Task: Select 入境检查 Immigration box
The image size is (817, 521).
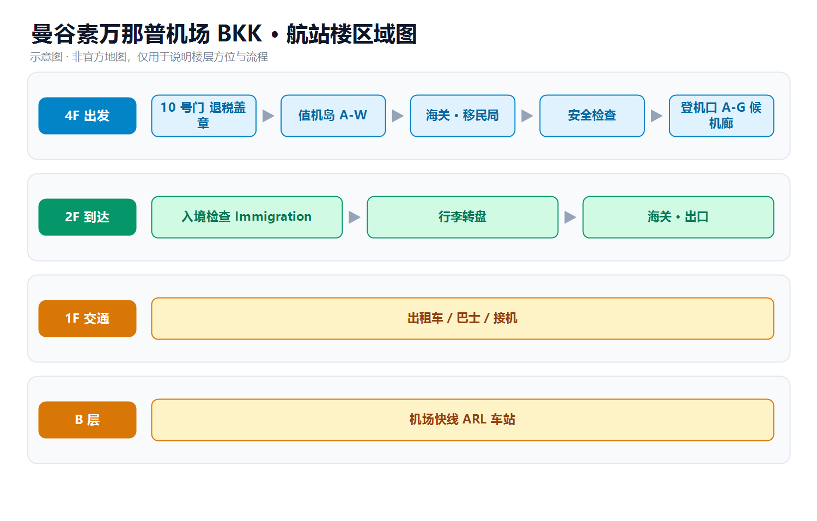Action: [247, 217]
